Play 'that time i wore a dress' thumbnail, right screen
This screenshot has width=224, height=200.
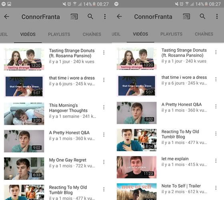[136, 86]
